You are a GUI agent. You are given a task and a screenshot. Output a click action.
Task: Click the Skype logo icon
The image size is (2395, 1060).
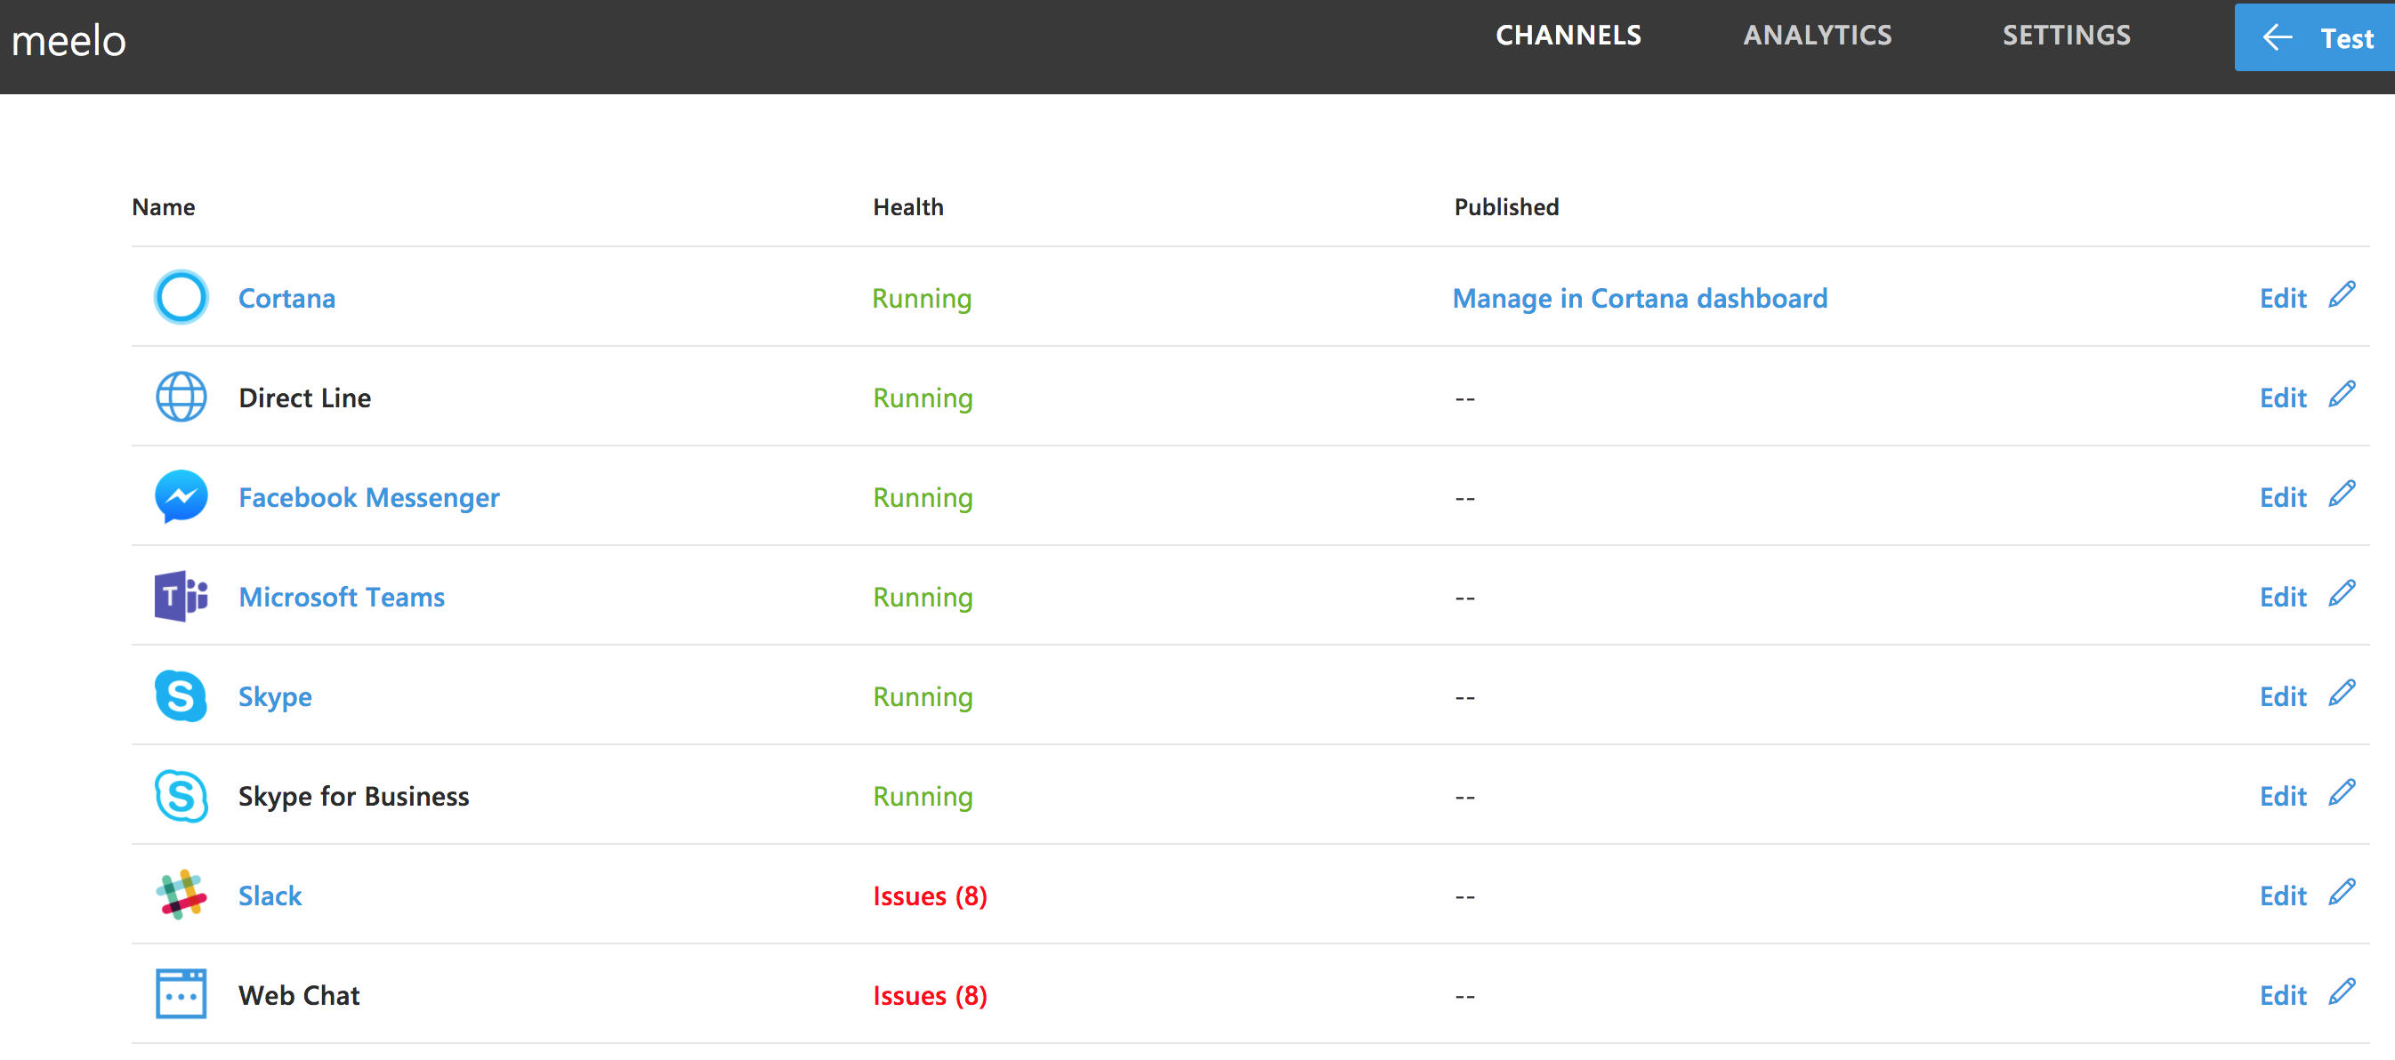pos(181,695)
